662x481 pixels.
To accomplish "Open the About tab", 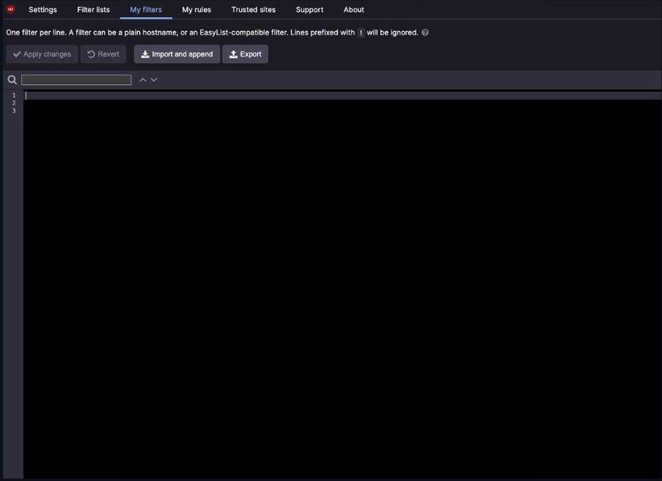I will (353, 9).
